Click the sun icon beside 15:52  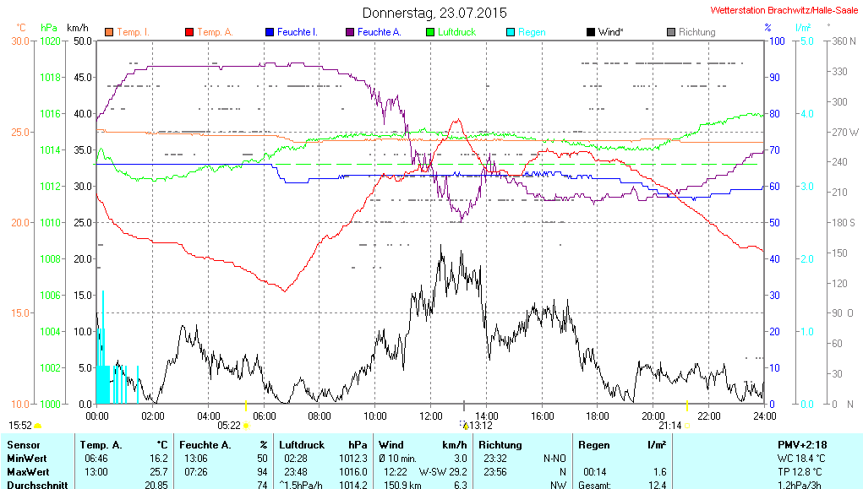click(x=38, y=426)
